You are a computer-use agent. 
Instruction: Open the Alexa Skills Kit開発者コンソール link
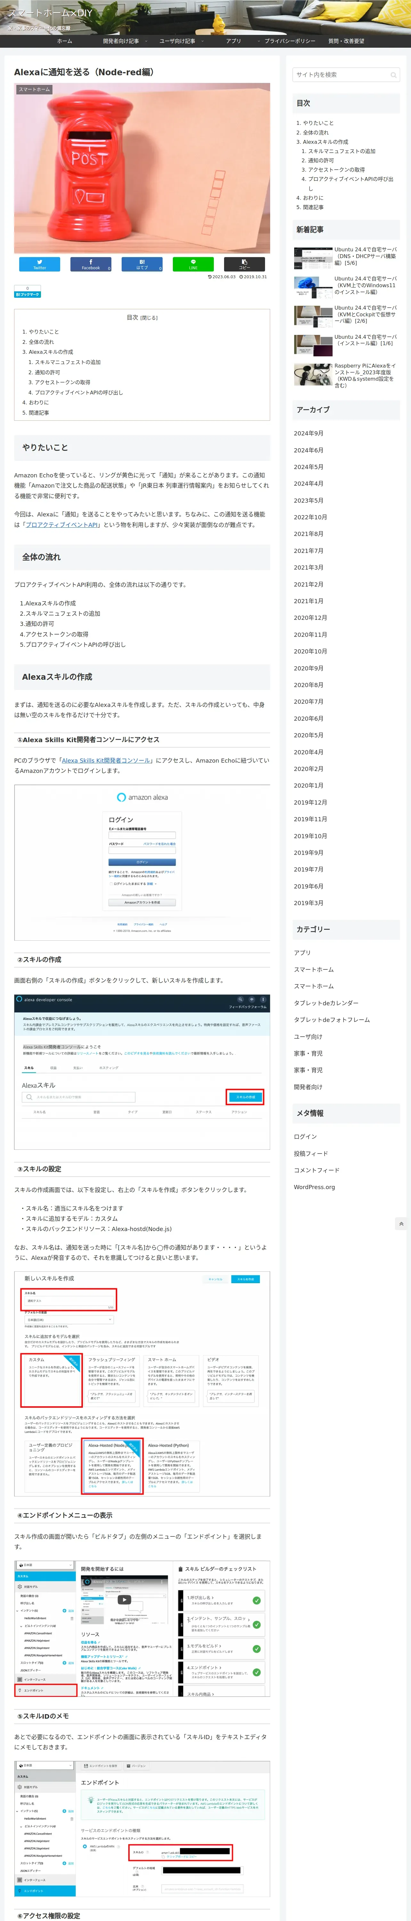tap(105, 761)
